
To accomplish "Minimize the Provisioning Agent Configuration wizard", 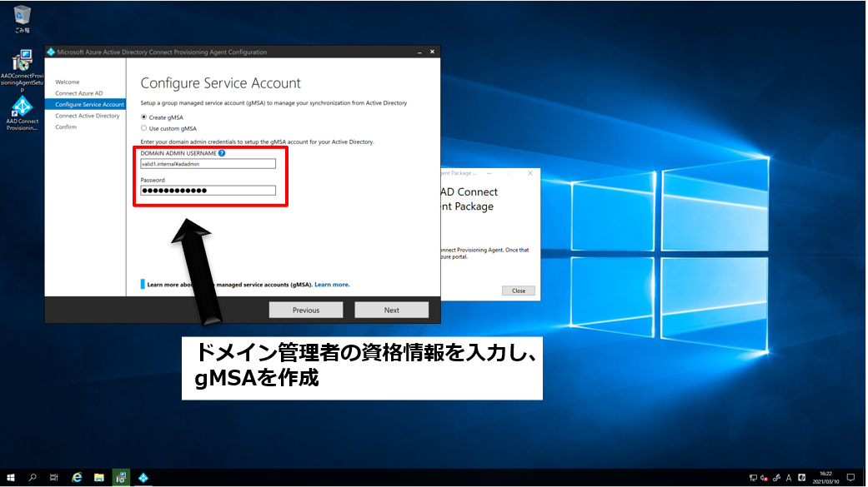I will 419,52.
